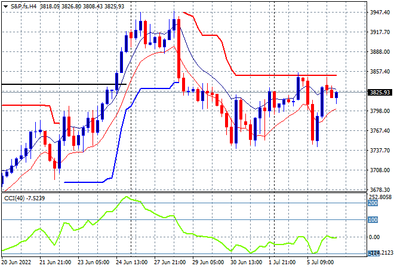394x269 pixels.
Task: Click the S&P.fs,H4 chart title text
Action: pos(24,7)
